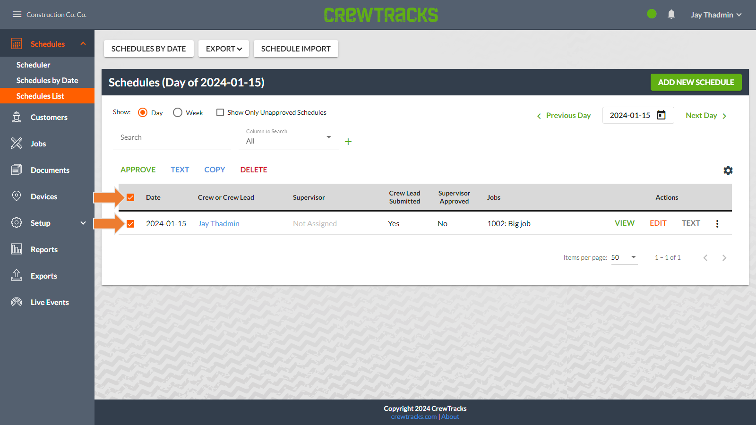The width and height of the screenshot is (756, 425).
Task: Sort by Supervisor column header
Action: click(309, 197)
